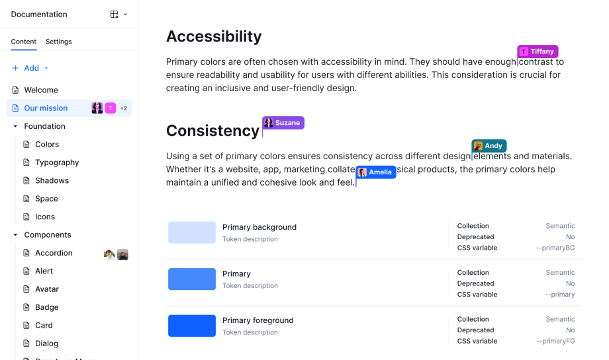This screenshot has width=609, height=360.
Task: Click the +2 collaborators counter
Action: click(x=124, y=108)
